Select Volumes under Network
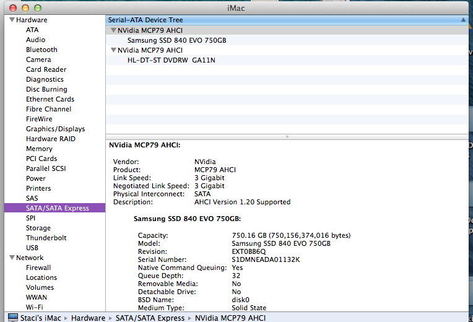 (40, 287)
